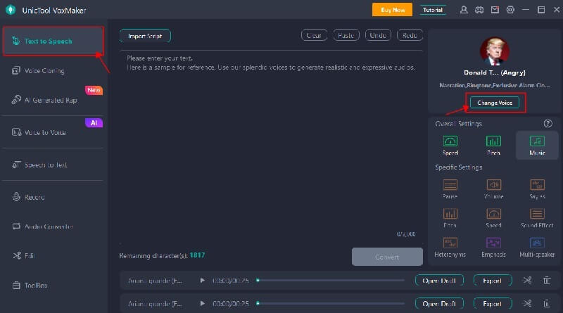This screenshot has height=313, width=563.
Task: Cut the second audio track with scissors icon
Action: pos(527,304)
